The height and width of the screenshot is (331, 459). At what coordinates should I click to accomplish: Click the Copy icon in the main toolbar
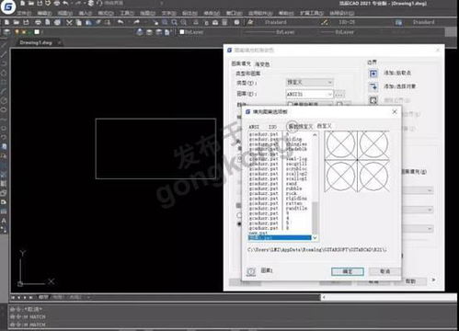pyautogui.click(x=79, y=22)
